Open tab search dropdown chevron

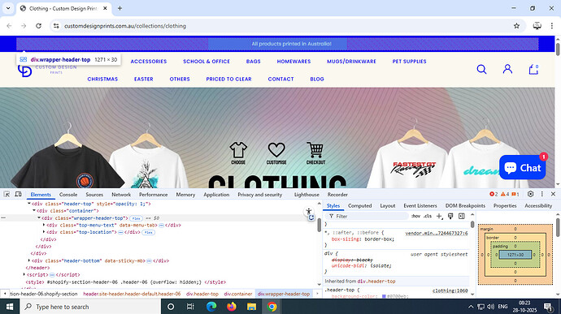coord(8,8)
